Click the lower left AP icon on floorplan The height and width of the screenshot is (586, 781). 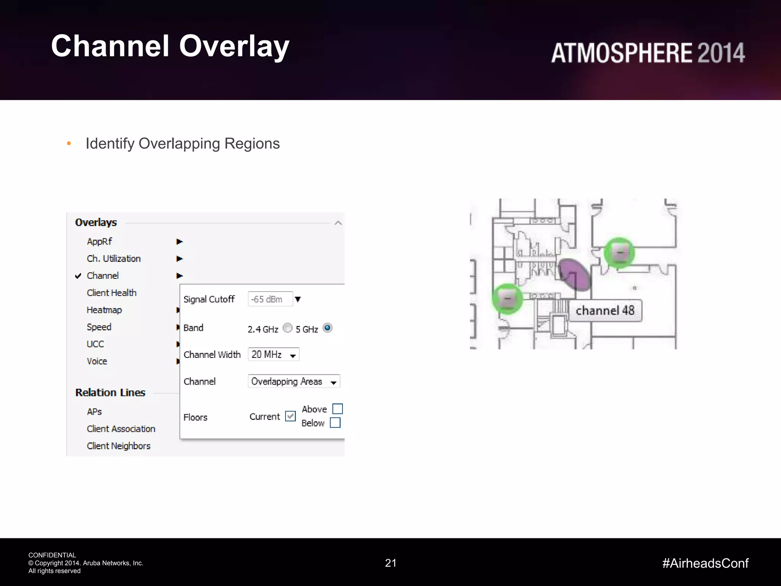click(x=507, y=299)
